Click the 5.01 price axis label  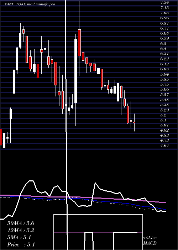(164, 125)
